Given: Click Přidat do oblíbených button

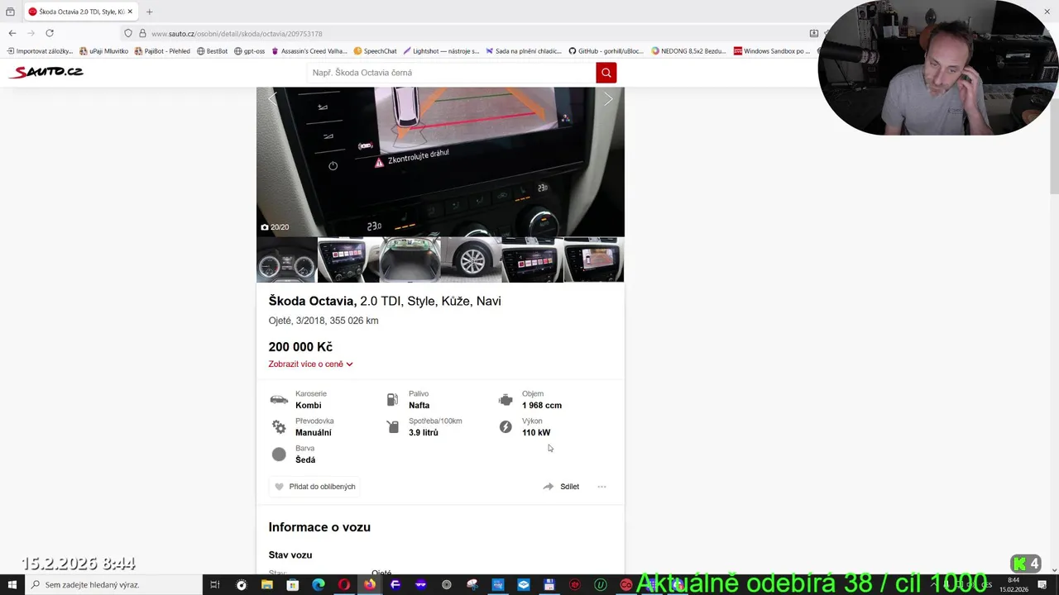Looking at the screenshot, I should click(315, 487).
